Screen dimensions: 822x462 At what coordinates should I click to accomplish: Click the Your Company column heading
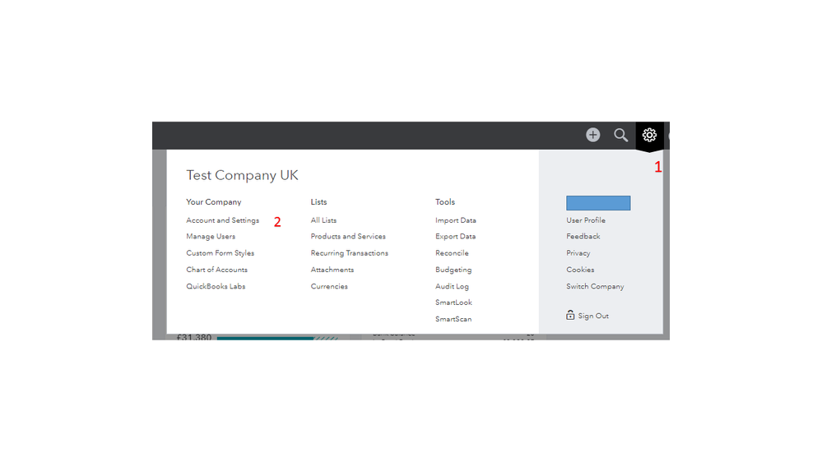(x=213, y=202)
